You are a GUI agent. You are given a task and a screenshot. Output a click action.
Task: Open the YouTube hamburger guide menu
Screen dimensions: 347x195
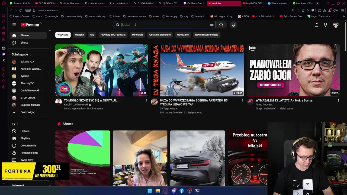click(x=14, y=25)
